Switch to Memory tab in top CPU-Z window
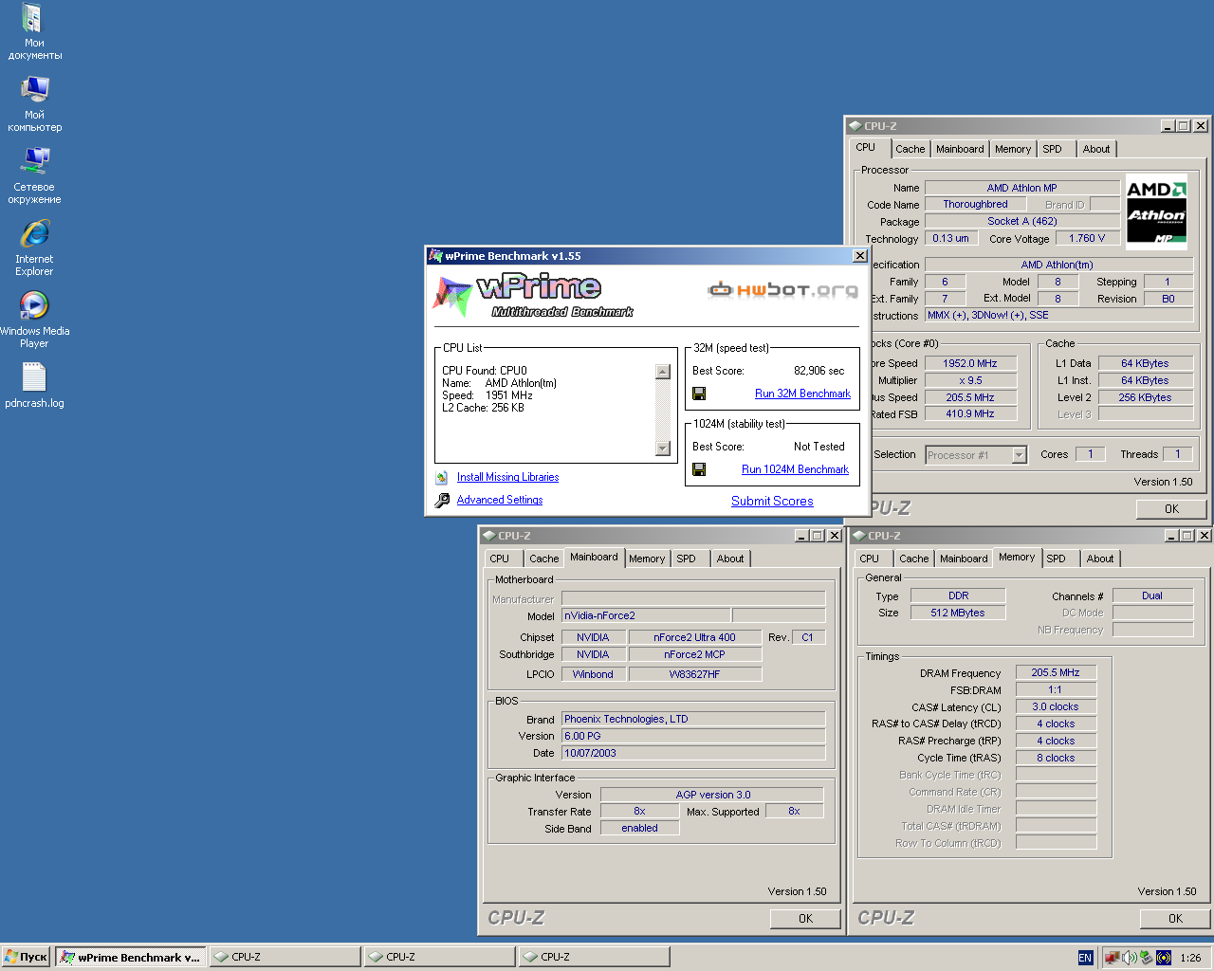The image size is (1214, 971). coord(1013,149)
